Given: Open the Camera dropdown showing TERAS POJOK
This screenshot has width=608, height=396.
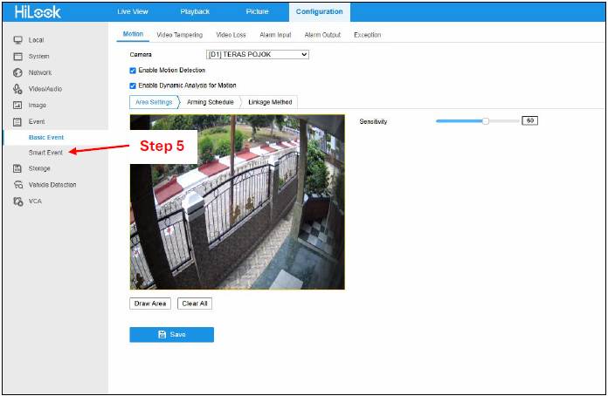Looking at the screenshot, I should click(x=257, y=55).
